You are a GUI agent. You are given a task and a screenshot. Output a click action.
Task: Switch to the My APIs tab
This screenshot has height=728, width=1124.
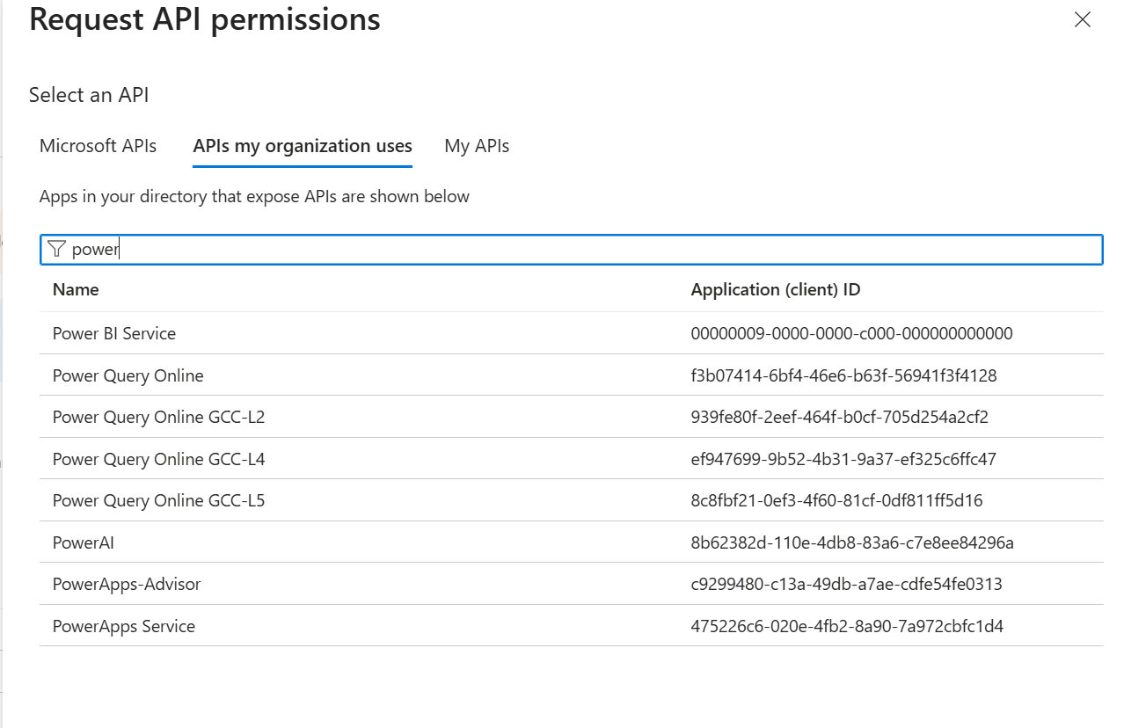coord(476,146)
